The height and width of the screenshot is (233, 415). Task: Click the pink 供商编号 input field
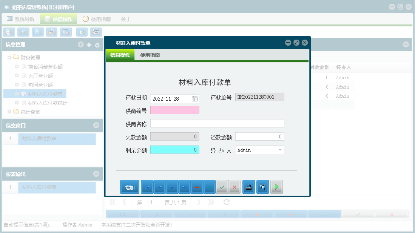tap(174, 110)
